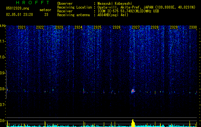Click the 2324 time marker
Screen dimensions: 201x127
click(78, 27)
